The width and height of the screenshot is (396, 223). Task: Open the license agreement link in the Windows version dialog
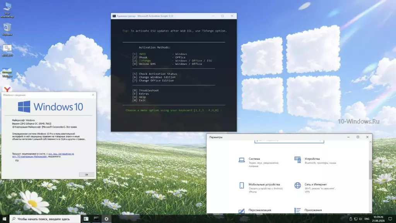pos(43,155)
